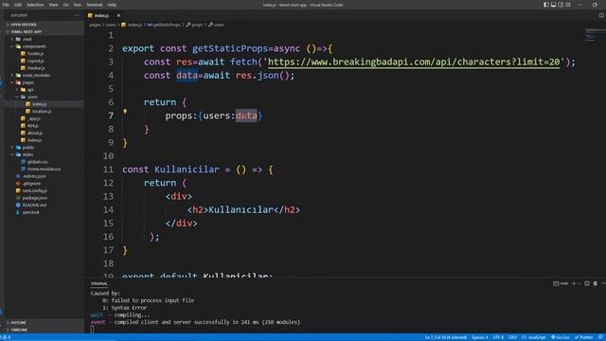Open the Go menu
Image resolution: width=606 pixels, height=341 pixels.
65,5
